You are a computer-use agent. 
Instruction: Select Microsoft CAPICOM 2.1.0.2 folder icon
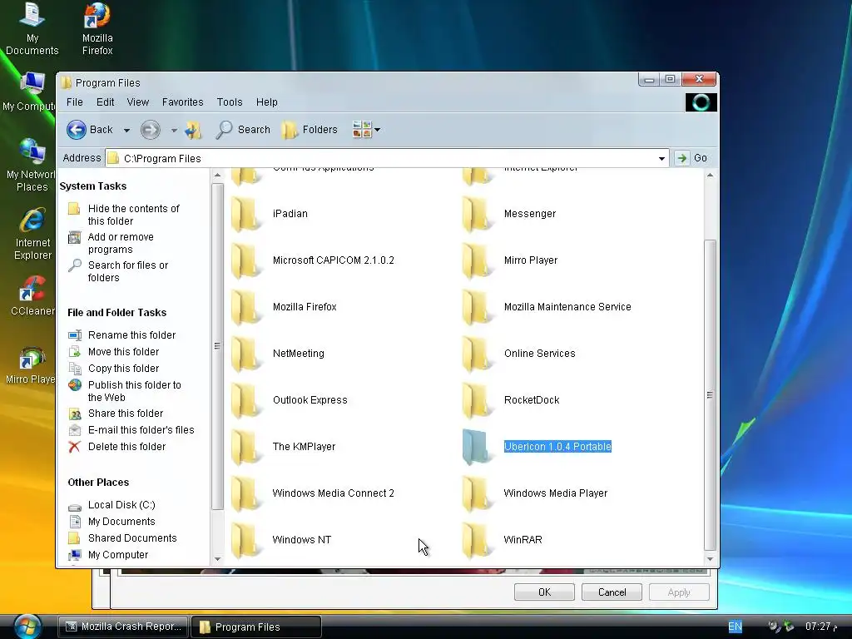click(x=246, y=260)
